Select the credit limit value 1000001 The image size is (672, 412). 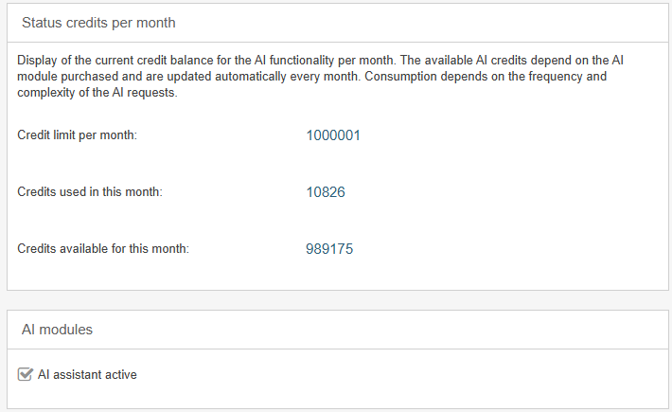click(x=333, y=135)
